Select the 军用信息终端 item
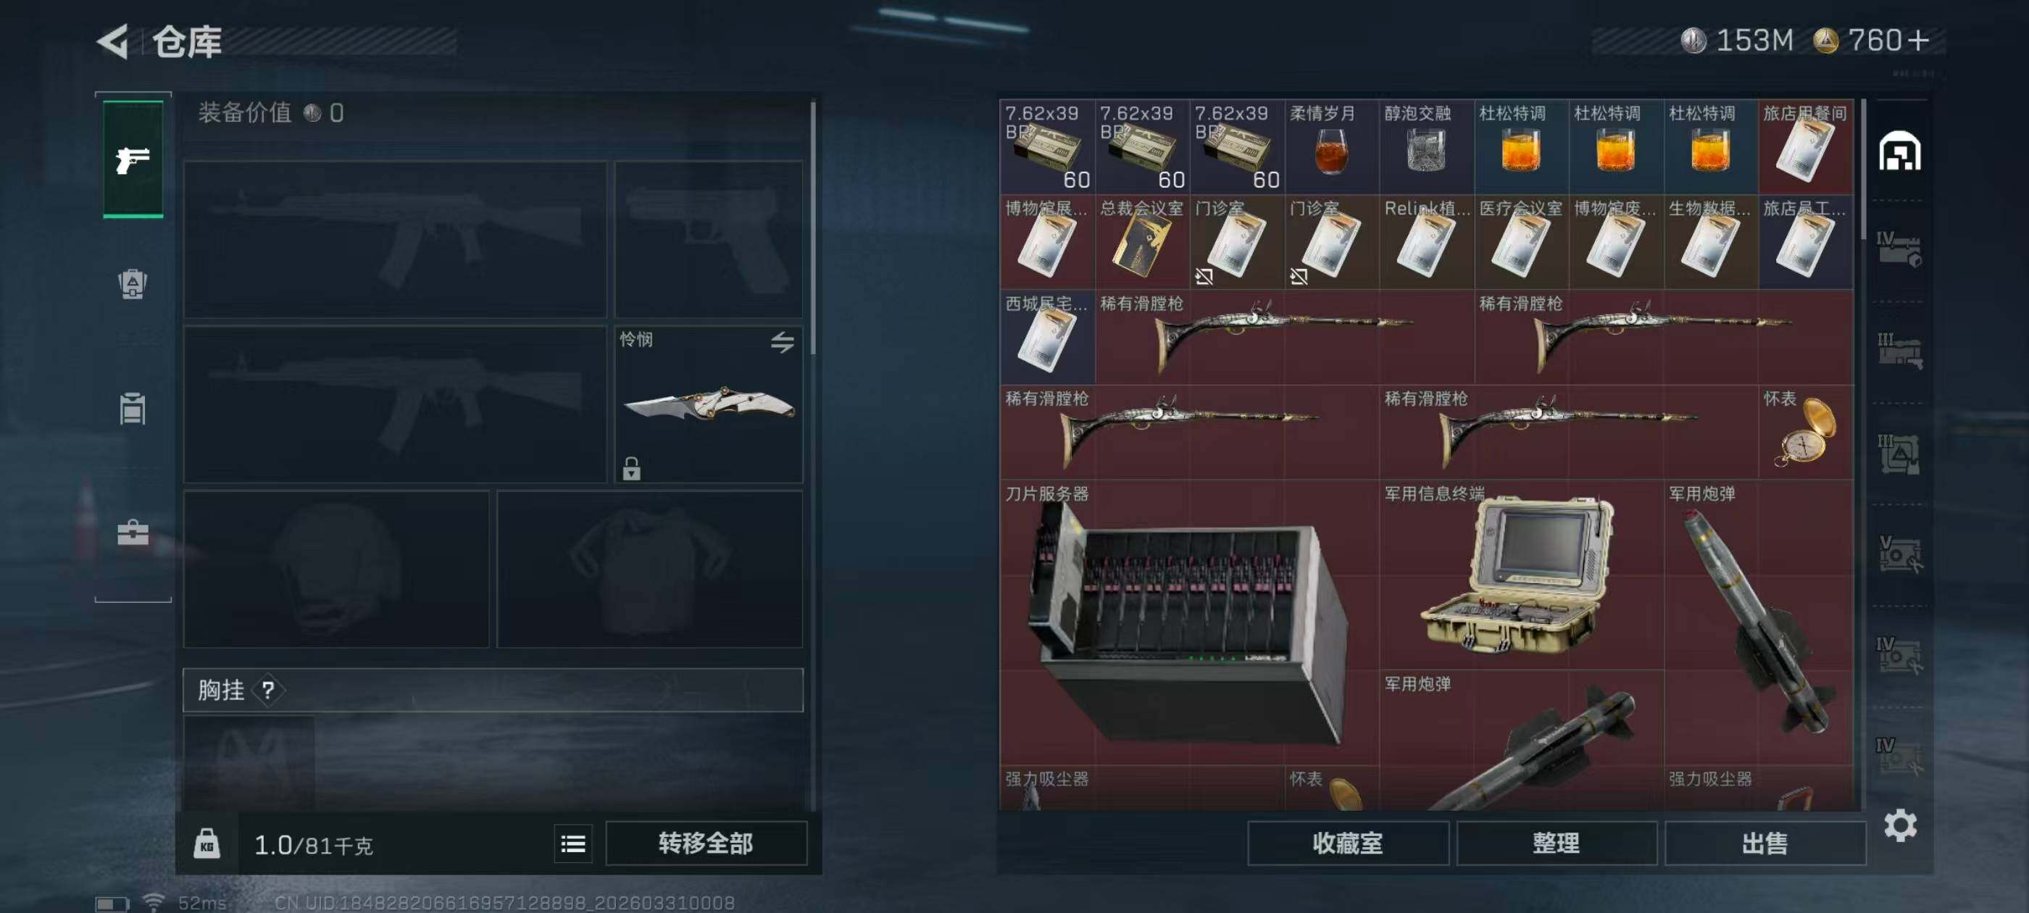 1521,575
